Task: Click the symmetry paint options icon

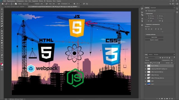Action: 87,4
